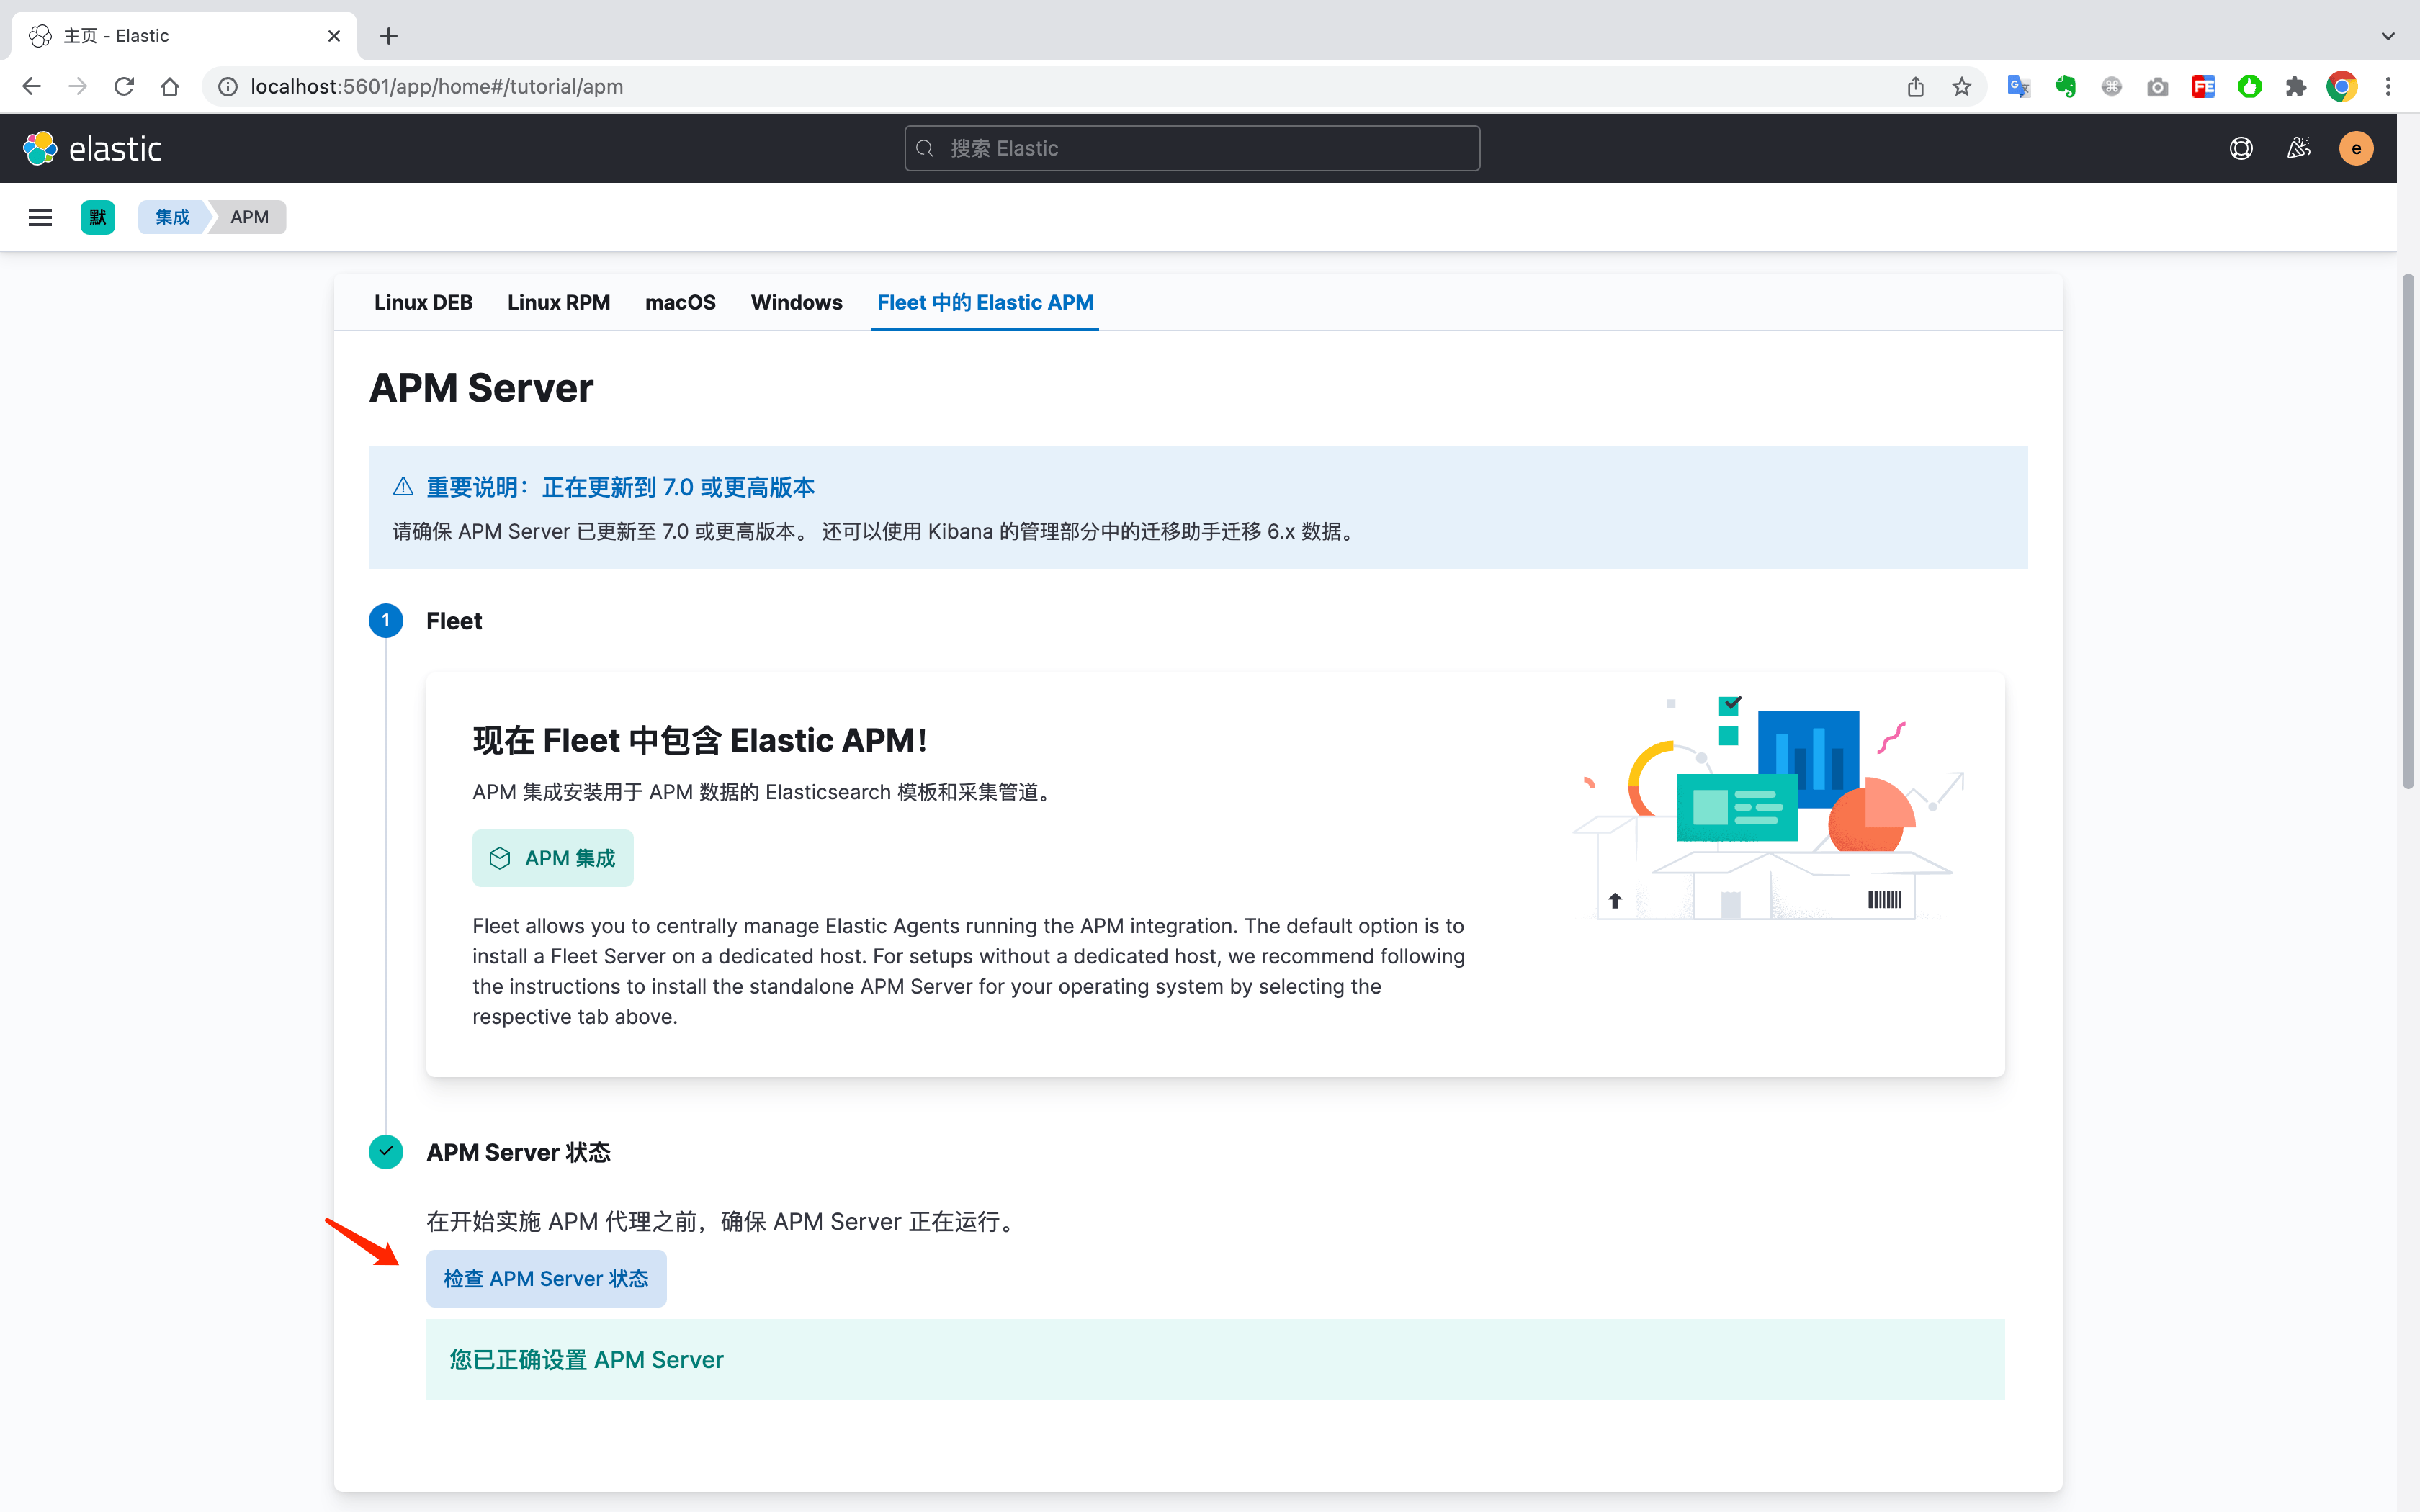
Task: Click the APM Server 状态 step title
Action: [x=518, y=1152]
